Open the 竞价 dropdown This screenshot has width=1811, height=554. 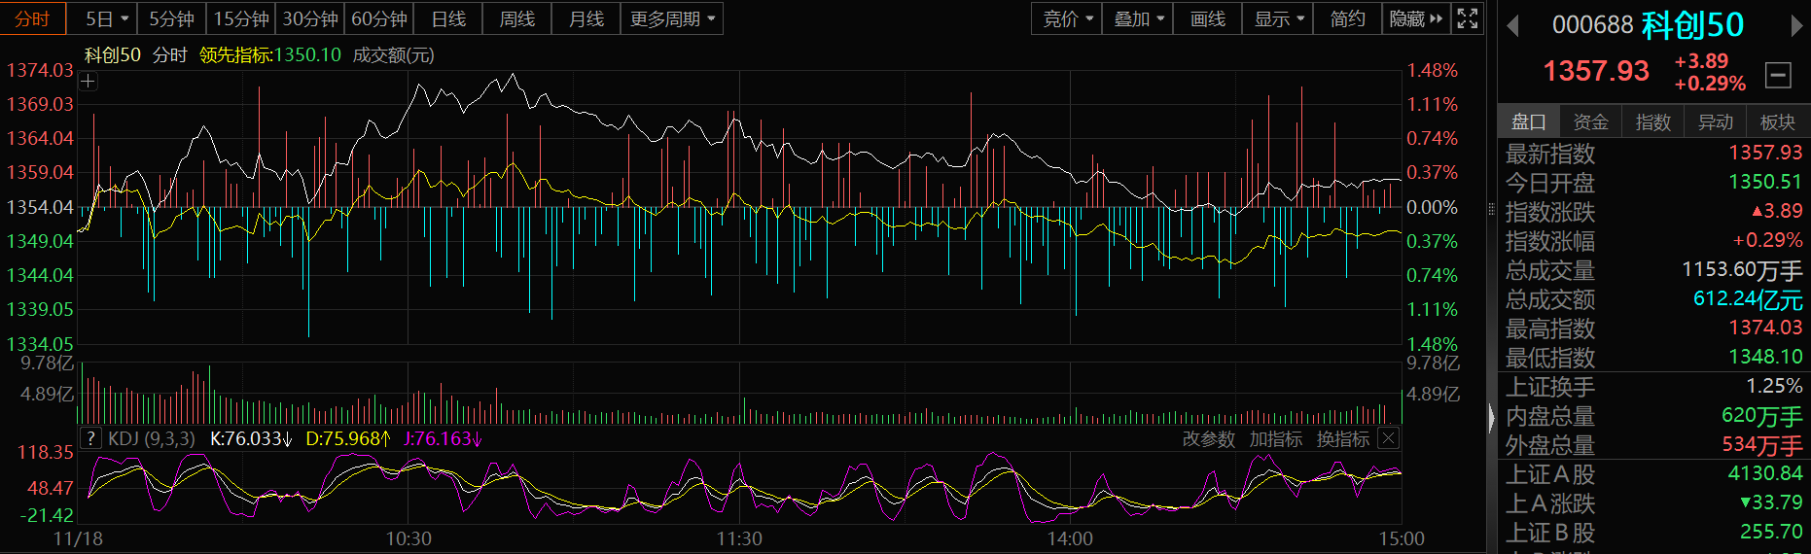[x=1067, y=18]
